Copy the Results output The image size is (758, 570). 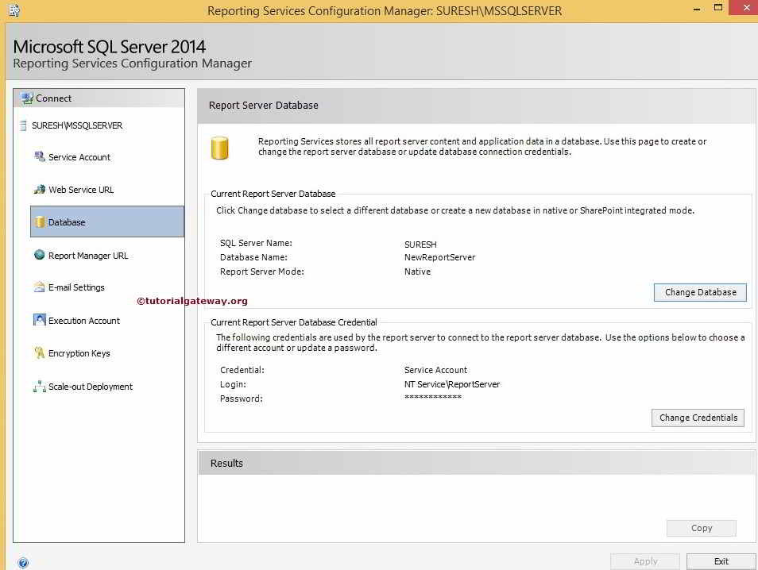pyautogui.click(x=701, y=527)
